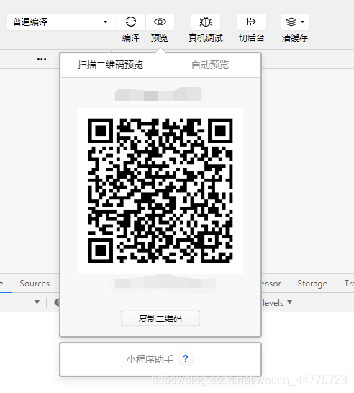Expand the console context dropdown arrow

click(x=37, y=302)
